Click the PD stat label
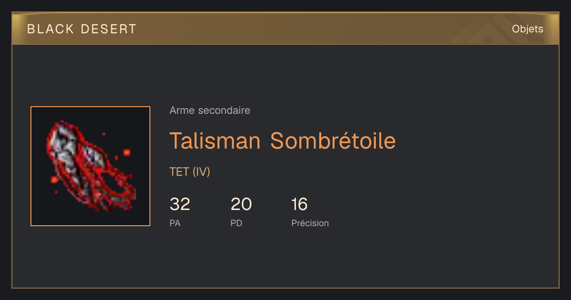571x300 pixels. coord(236,223)
